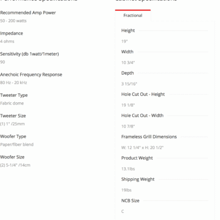Click the Hole Cut Out - Height label
Viewport: 220px width, 220px height.
click(x=143, y=94)
